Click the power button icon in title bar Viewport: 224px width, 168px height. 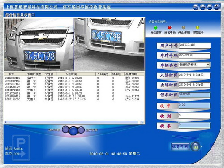point(217,7)
